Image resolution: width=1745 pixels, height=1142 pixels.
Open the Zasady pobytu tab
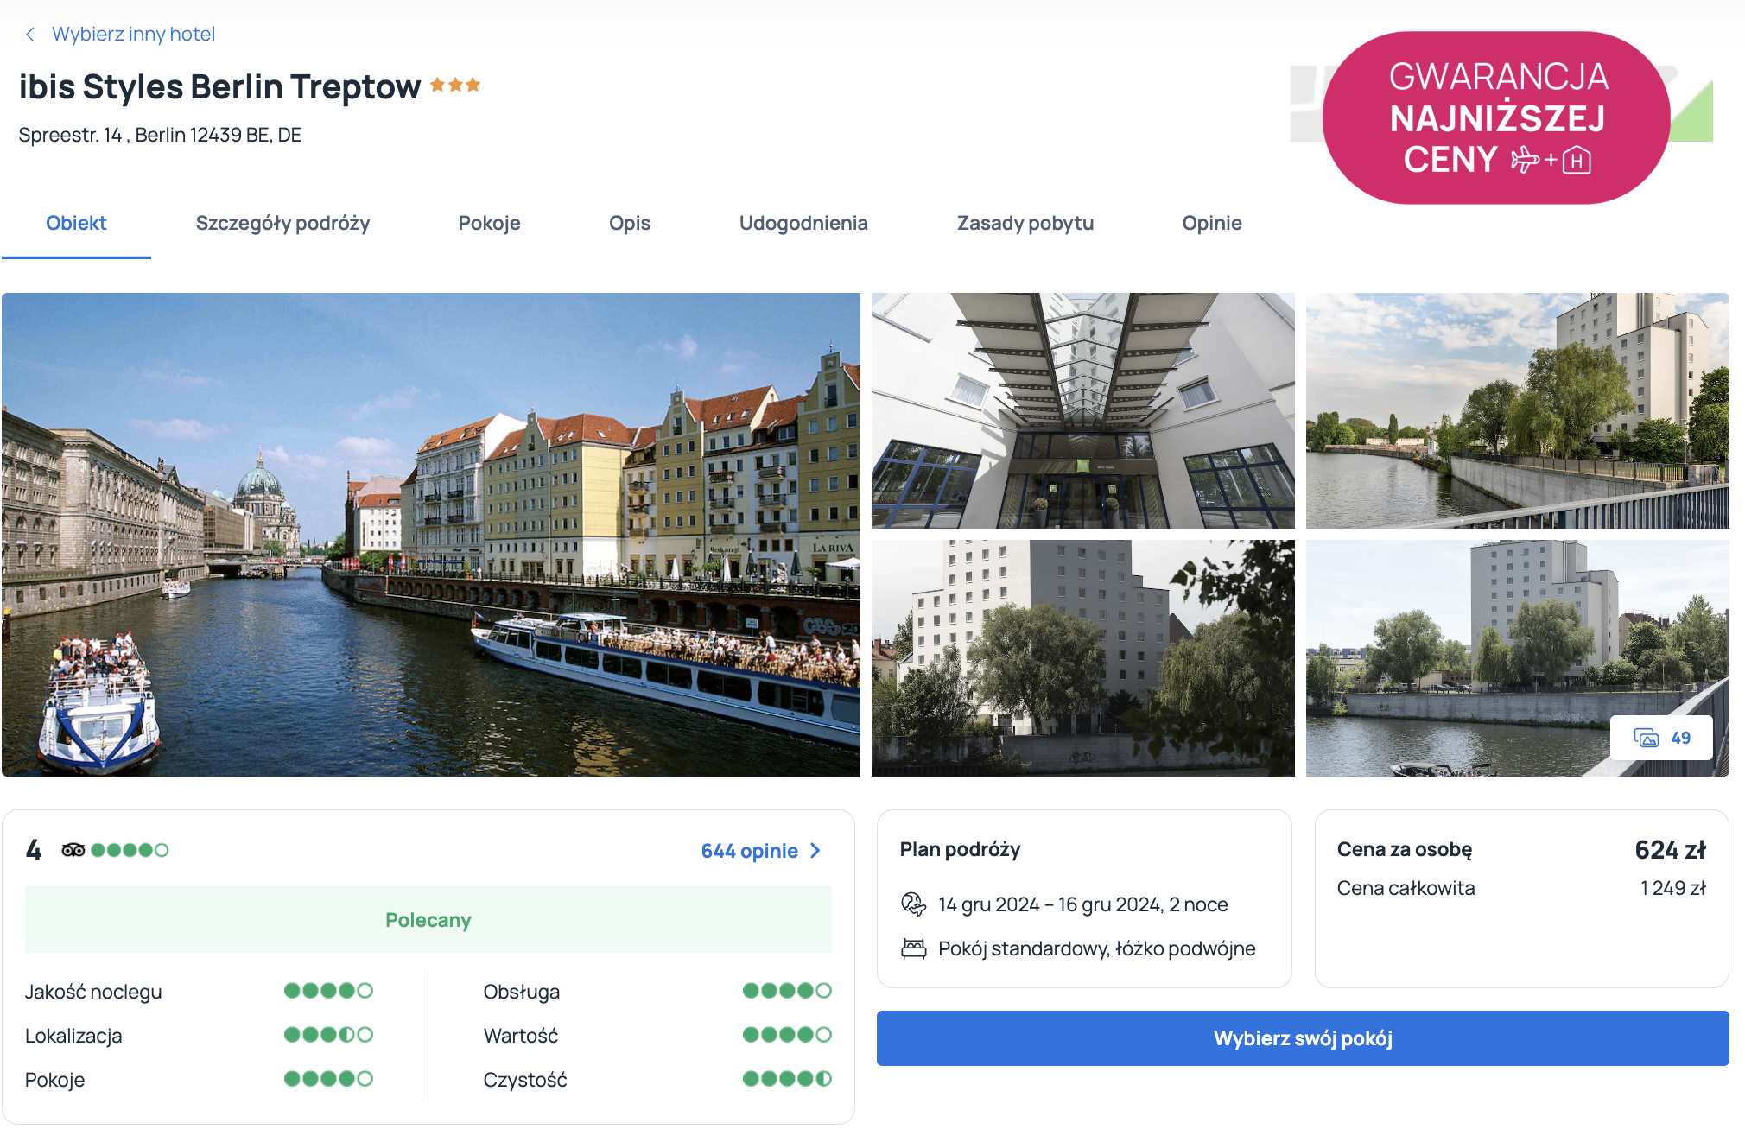click(x=1025, y=223)
